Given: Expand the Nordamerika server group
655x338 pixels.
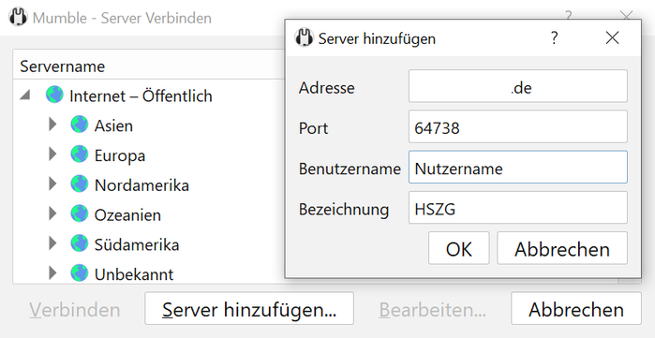Looking at the screenshot, I should point(52,184).
